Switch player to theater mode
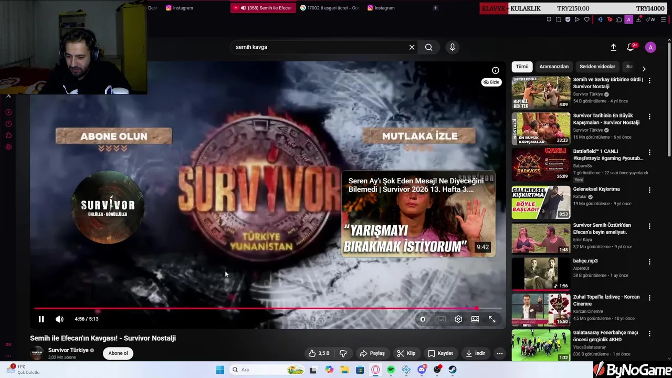This screenshot has width=672, height=378. (475, 319)
